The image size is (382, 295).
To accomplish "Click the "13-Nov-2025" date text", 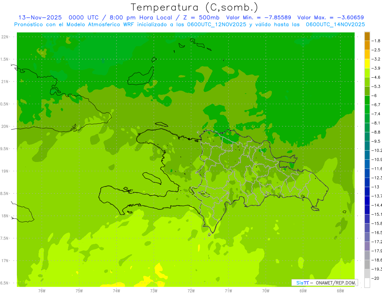I will (x=40, y=18).
